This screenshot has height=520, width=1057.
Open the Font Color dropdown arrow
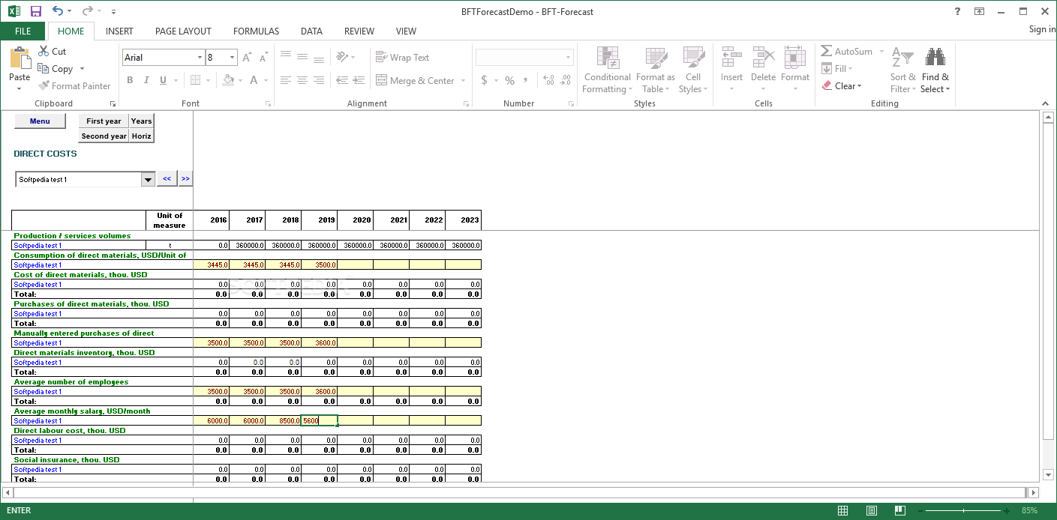(266, 80)
